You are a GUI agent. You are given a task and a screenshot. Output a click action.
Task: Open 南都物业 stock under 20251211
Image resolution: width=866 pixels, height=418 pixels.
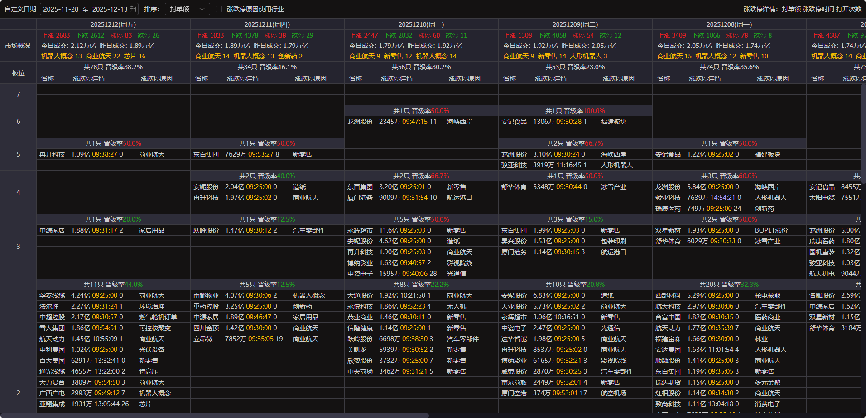point(206,295)
